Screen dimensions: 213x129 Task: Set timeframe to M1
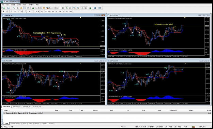(42, 12)
